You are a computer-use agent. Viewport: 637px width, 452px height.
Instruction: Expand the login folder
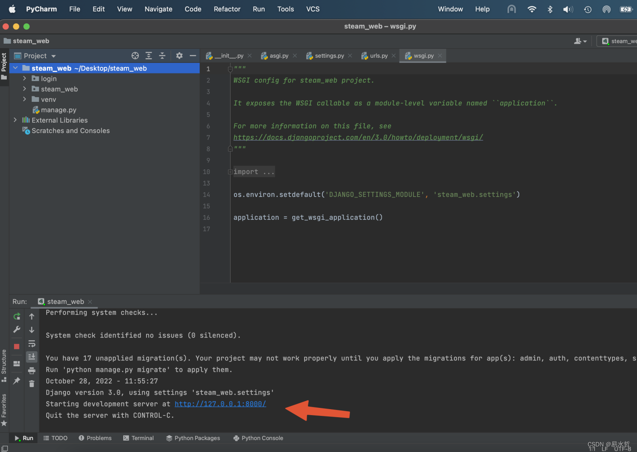tap(25, 79)
